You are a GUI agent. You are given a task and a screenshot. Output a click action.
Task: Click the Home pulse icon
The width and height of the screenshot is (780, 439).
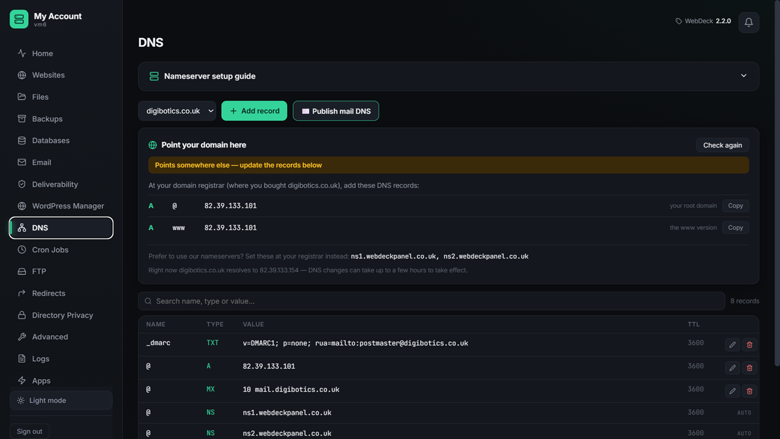22,53
